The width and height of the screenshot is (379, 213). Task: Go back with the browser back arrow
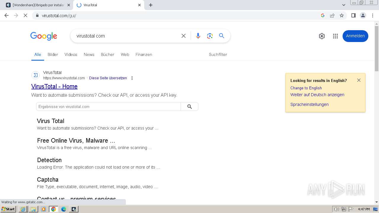(x=7, y=15)
